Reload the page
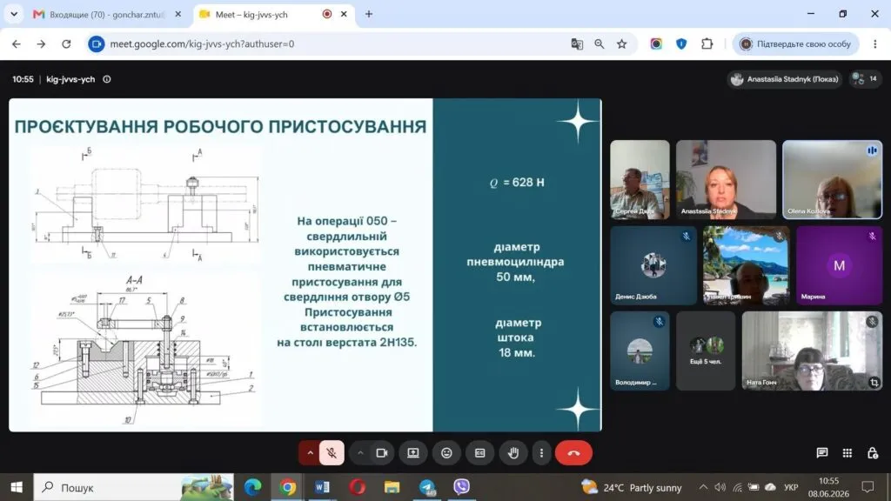 (x=66, y=43)
